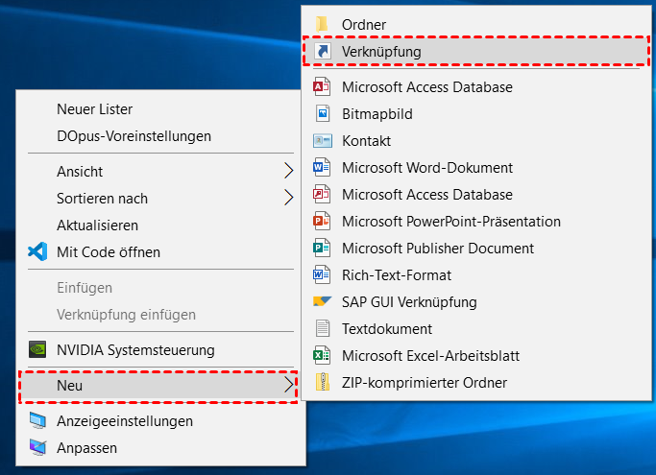
Task: Create a new Textdokument
Action: 386,328
